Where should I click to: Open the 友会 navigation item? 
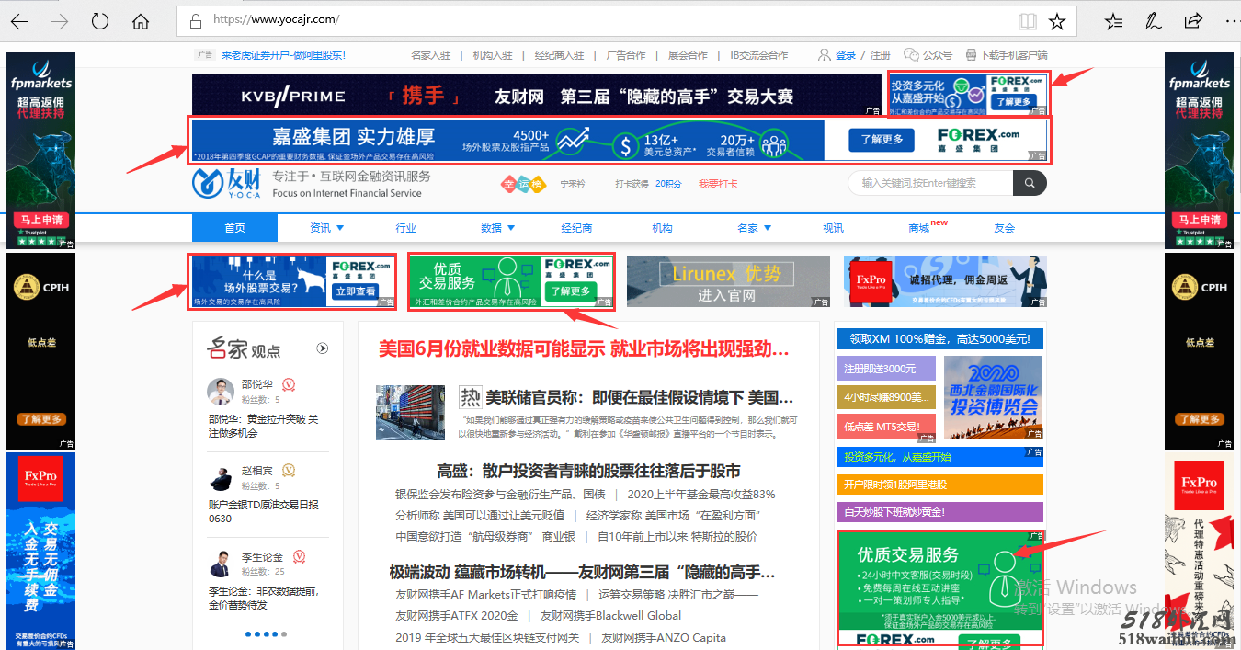(1004, 228)
